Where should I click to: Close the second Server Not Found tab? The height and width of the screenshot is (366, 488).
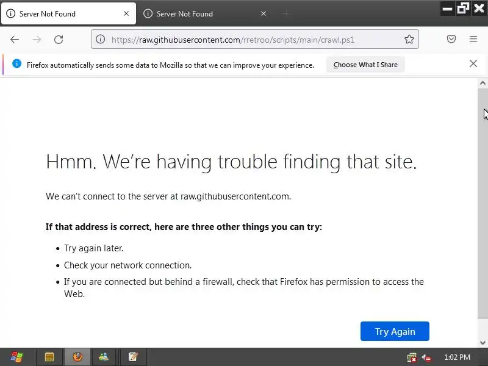pos(264,13)
